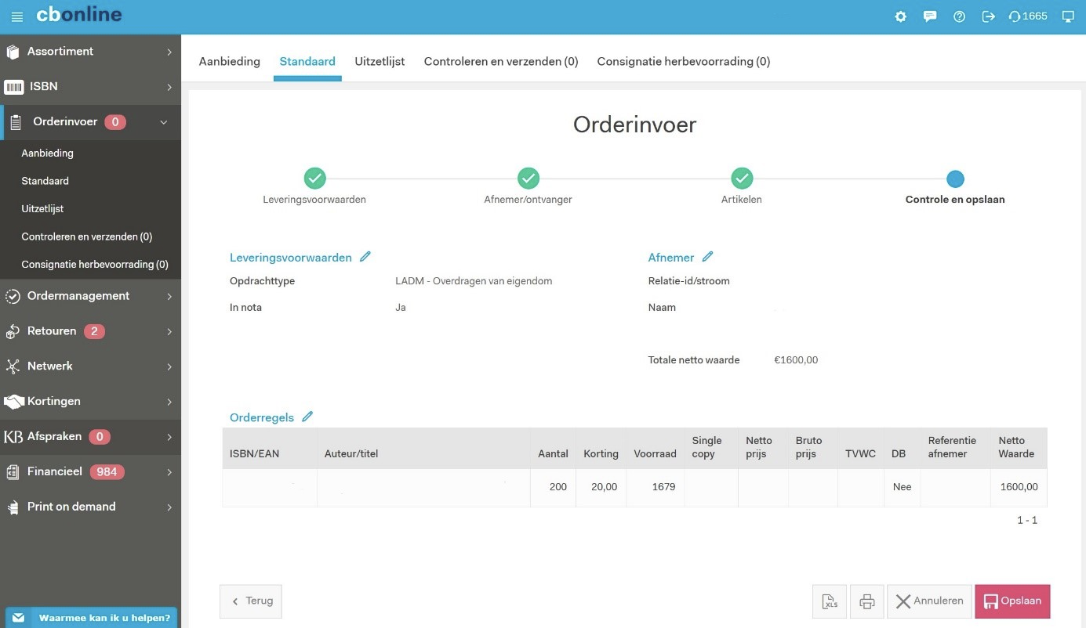Go to Leveringsvoorwaarden step circle
Viewport: 1086px width, 628px height.
(314, 179)
